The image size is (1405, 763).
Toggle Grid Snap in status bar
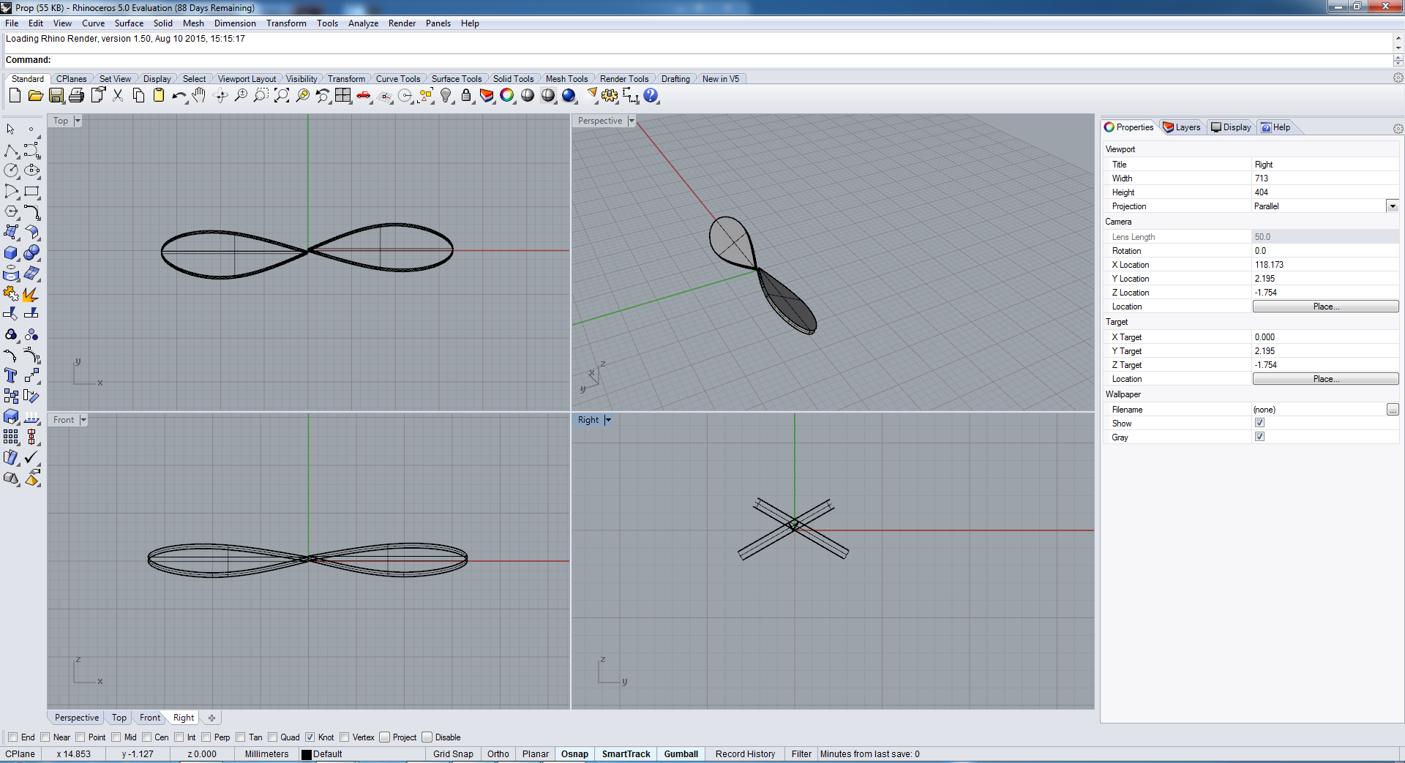(x=453, y=754)
